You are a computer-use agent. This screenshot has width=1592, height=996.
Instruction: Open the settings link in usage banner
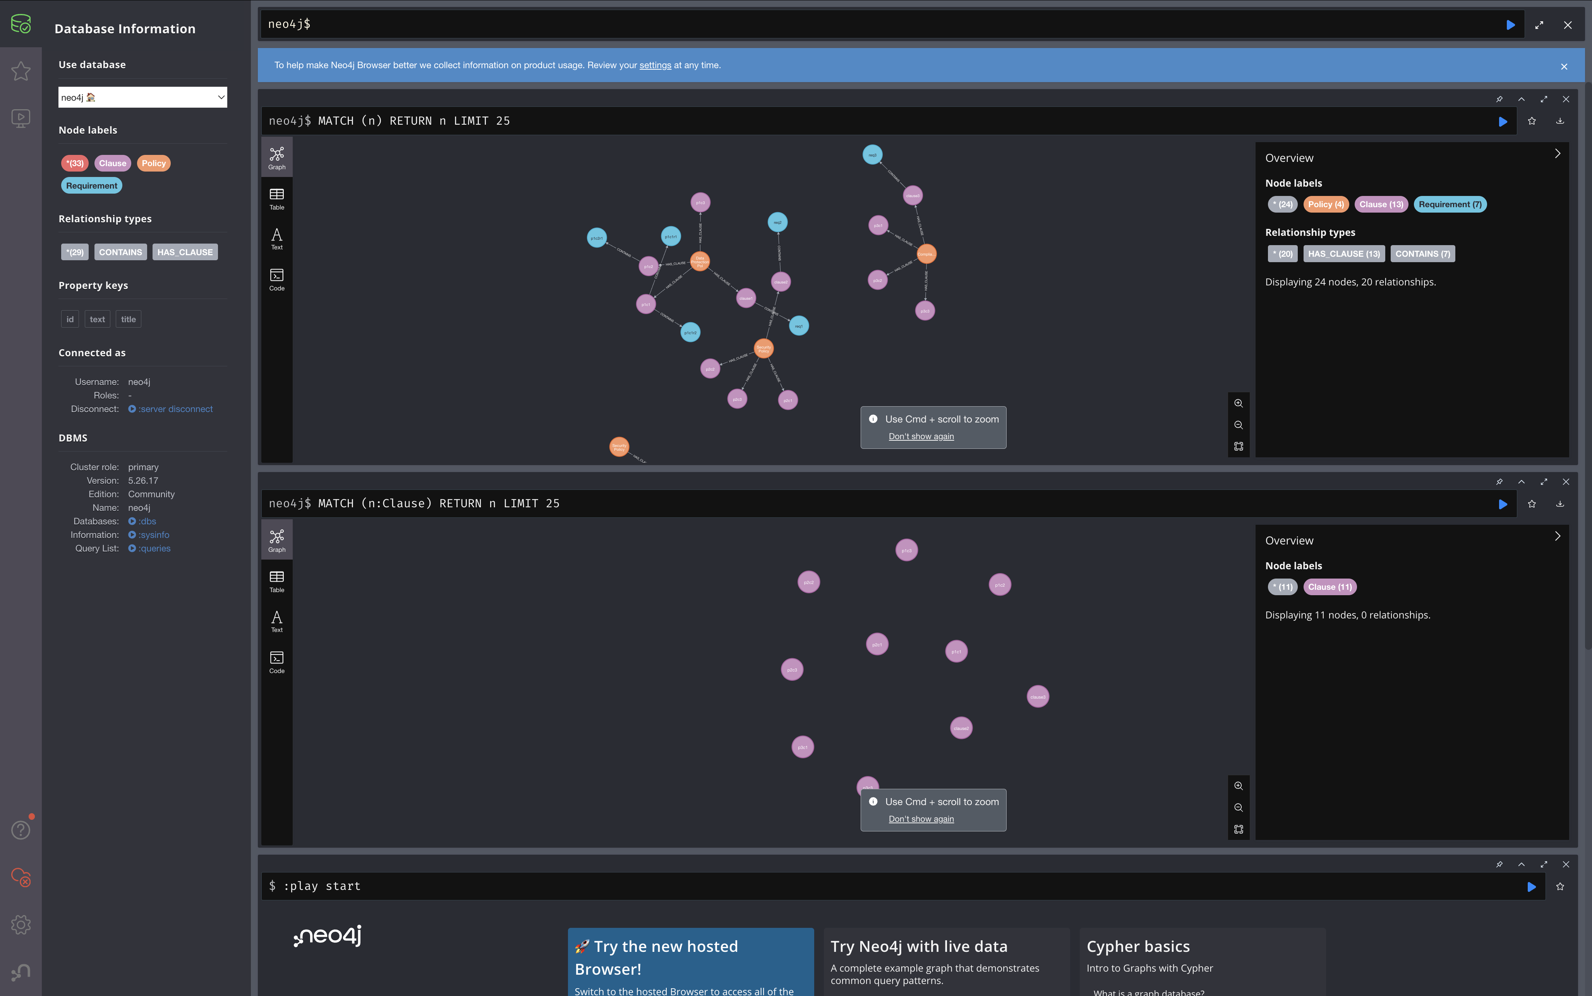point(655,65)
